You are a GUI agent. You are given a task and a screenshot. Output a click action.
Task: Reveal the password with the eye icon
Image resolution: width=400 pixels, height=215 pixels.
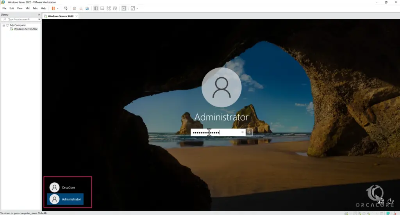point(242,132)
